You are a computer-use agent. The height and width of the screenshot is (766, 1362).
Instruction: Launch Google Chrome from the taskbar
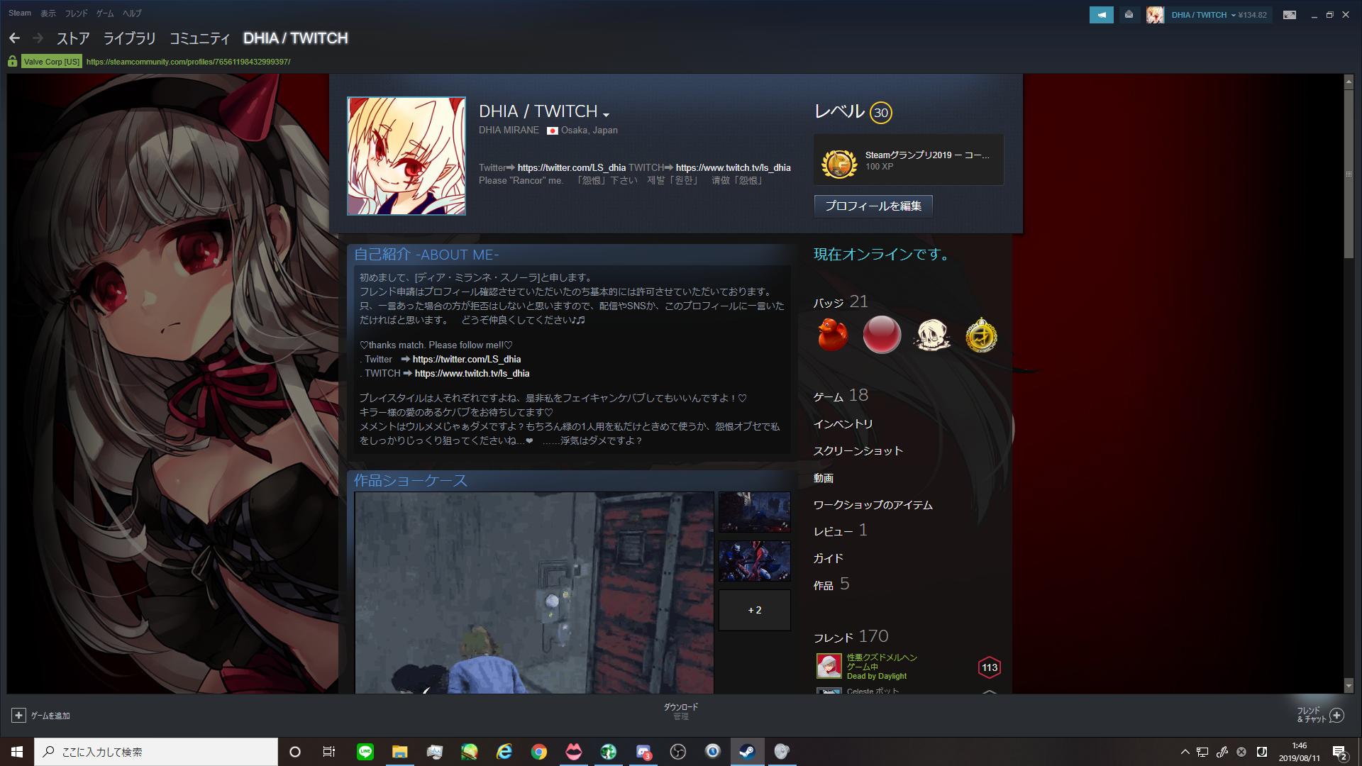tap(539, 752)
